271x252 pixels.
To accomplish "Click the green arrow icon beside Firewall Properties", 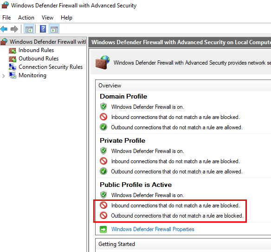I will click(103, 230).
